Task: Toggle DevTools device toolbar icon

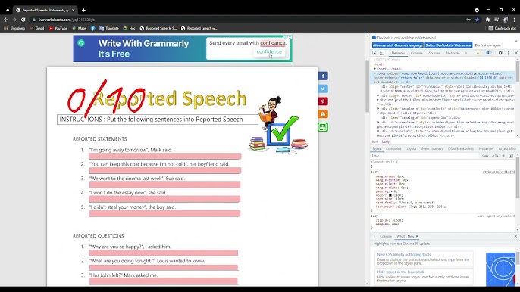Action: 382,53
